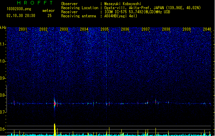This screenshot has width=215, height=136.
Task: Click the 'Observer' label
Action: tap(69, 4)
